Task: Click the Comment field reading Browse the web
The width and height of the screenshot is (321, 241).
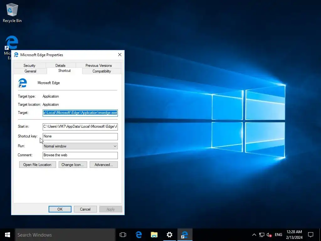Action: click(x=80, y=155)
